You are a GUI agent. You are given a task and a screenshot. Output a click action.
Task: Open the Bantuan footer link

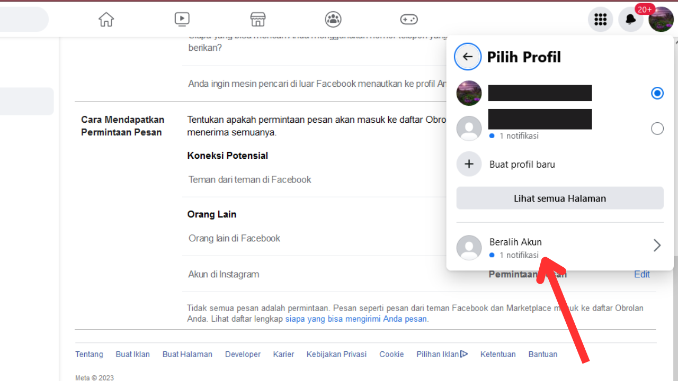(x=543, y=354)
